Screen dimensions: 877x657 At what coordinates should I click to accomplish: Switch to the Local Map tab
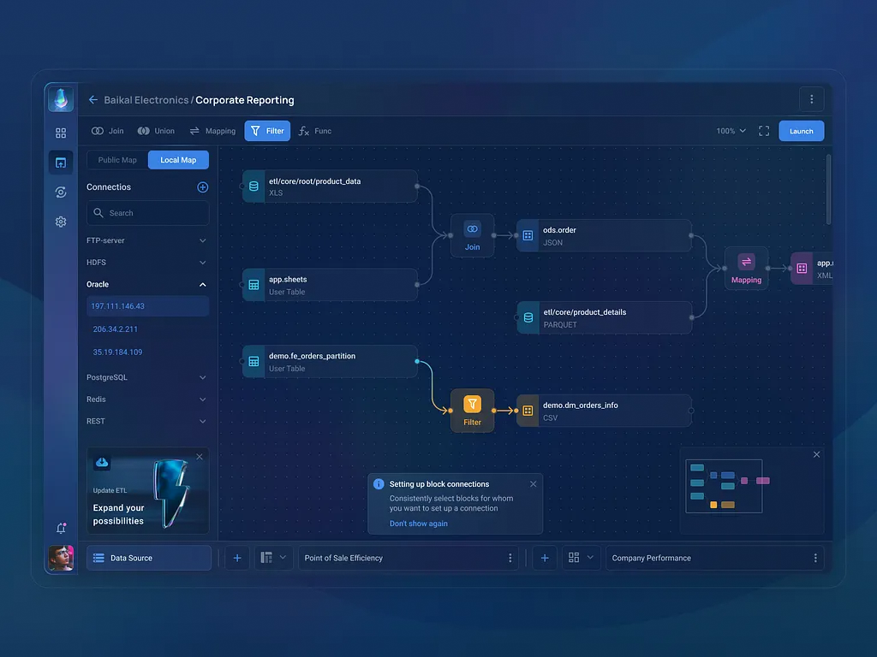(x=178, y=160)
